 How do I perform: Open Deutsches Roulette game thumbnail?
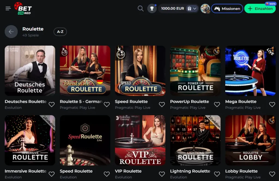click(x=30, y=71)
